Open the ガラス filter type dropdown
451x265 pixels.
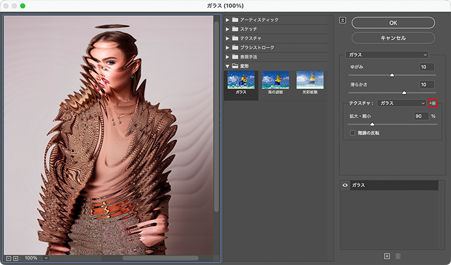(387, 54)
